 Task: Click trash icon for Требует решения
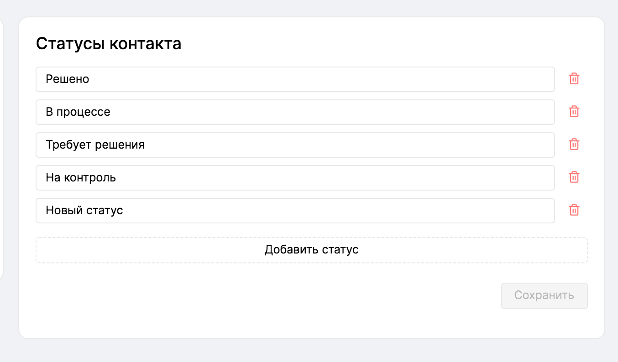click(574, 145)
